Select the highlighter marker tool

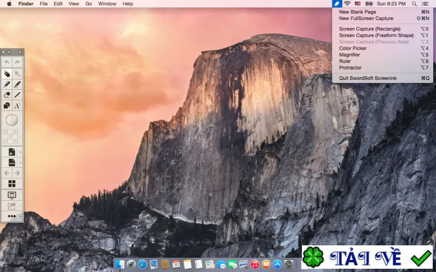(17, 84)
